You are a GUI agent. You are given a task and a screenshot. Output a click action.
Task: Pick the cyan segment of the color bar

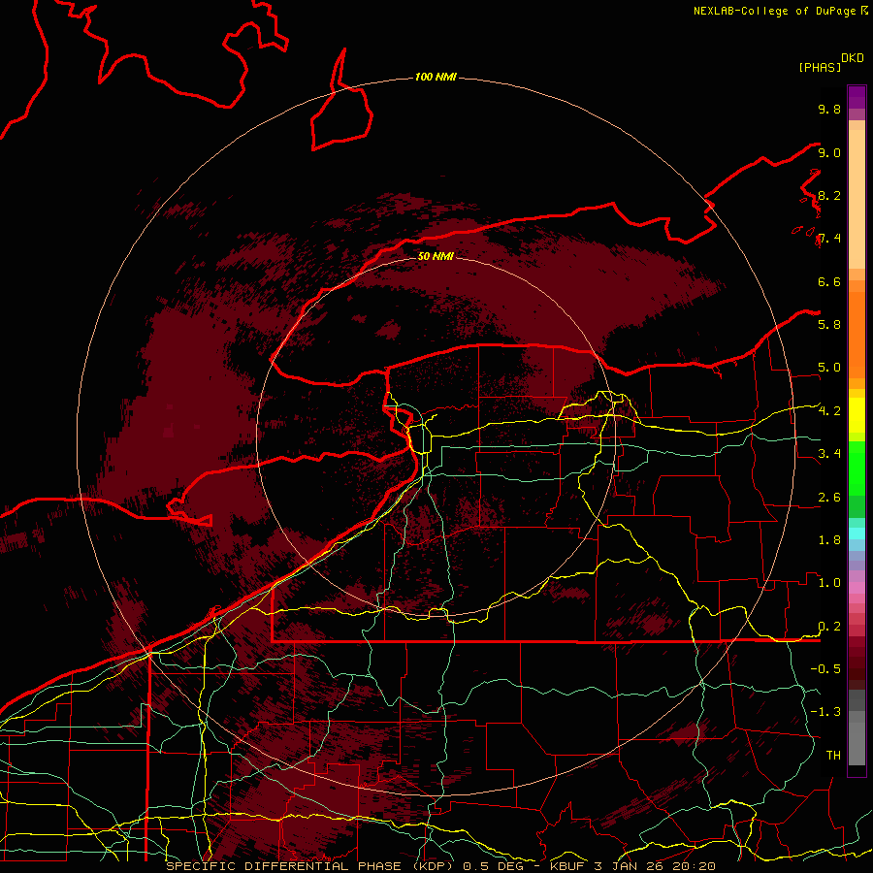[x=857, y=533]
